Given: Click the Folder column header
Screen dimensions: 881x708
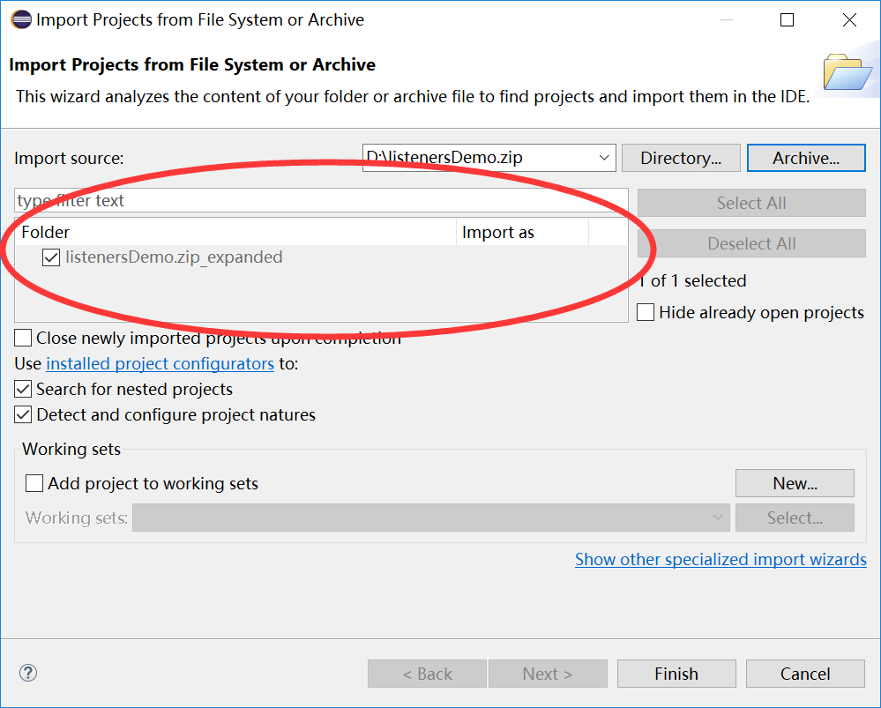Looking at the screenshot, I should coord(236,233).
